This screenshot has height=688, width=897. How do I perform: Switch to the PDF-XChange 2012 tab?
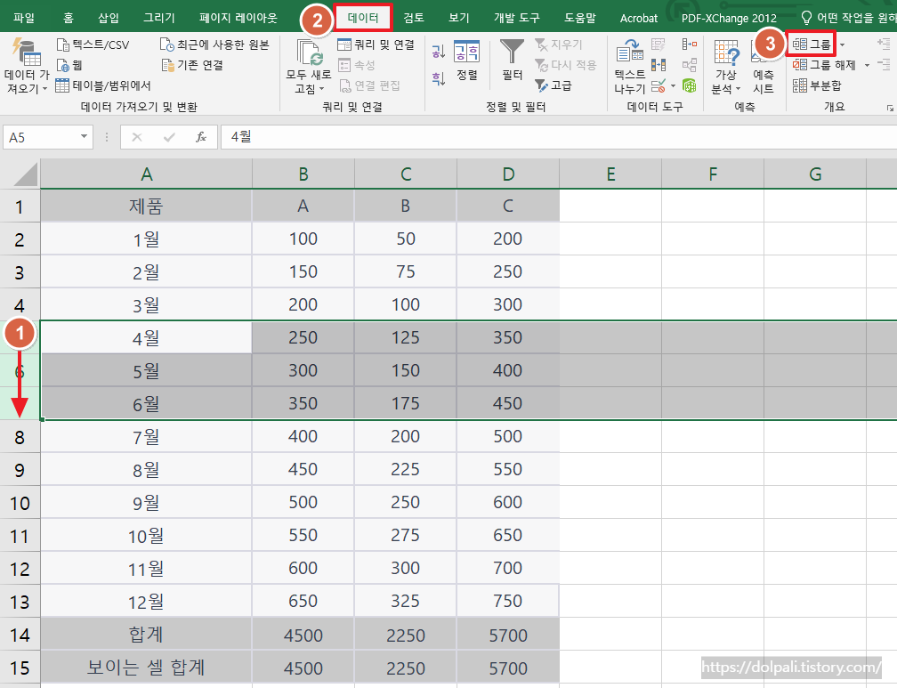pos(729,18)
